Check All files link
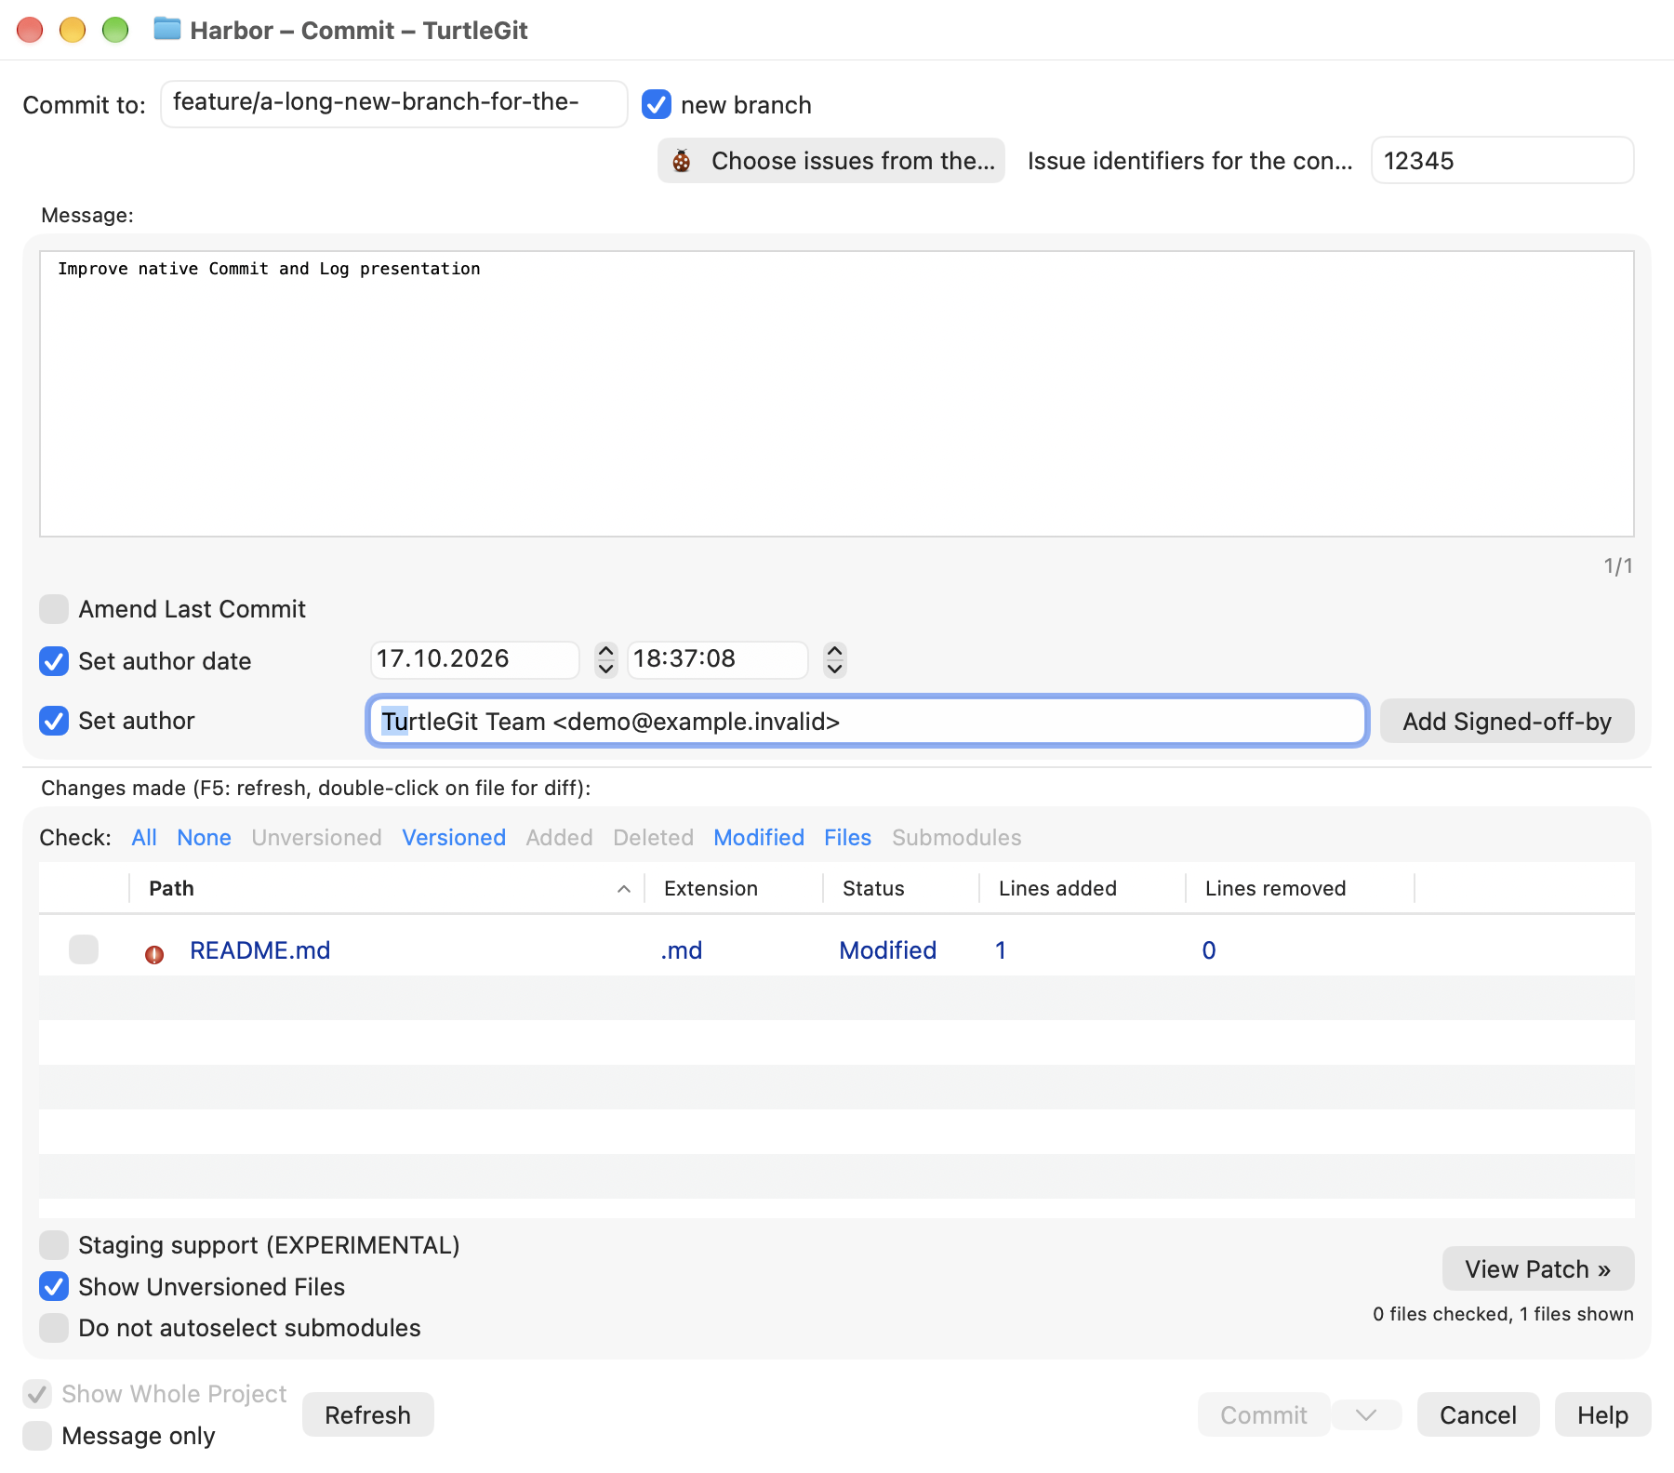This screenshot has height=1473, width=1674. click(x=144, y=838)
